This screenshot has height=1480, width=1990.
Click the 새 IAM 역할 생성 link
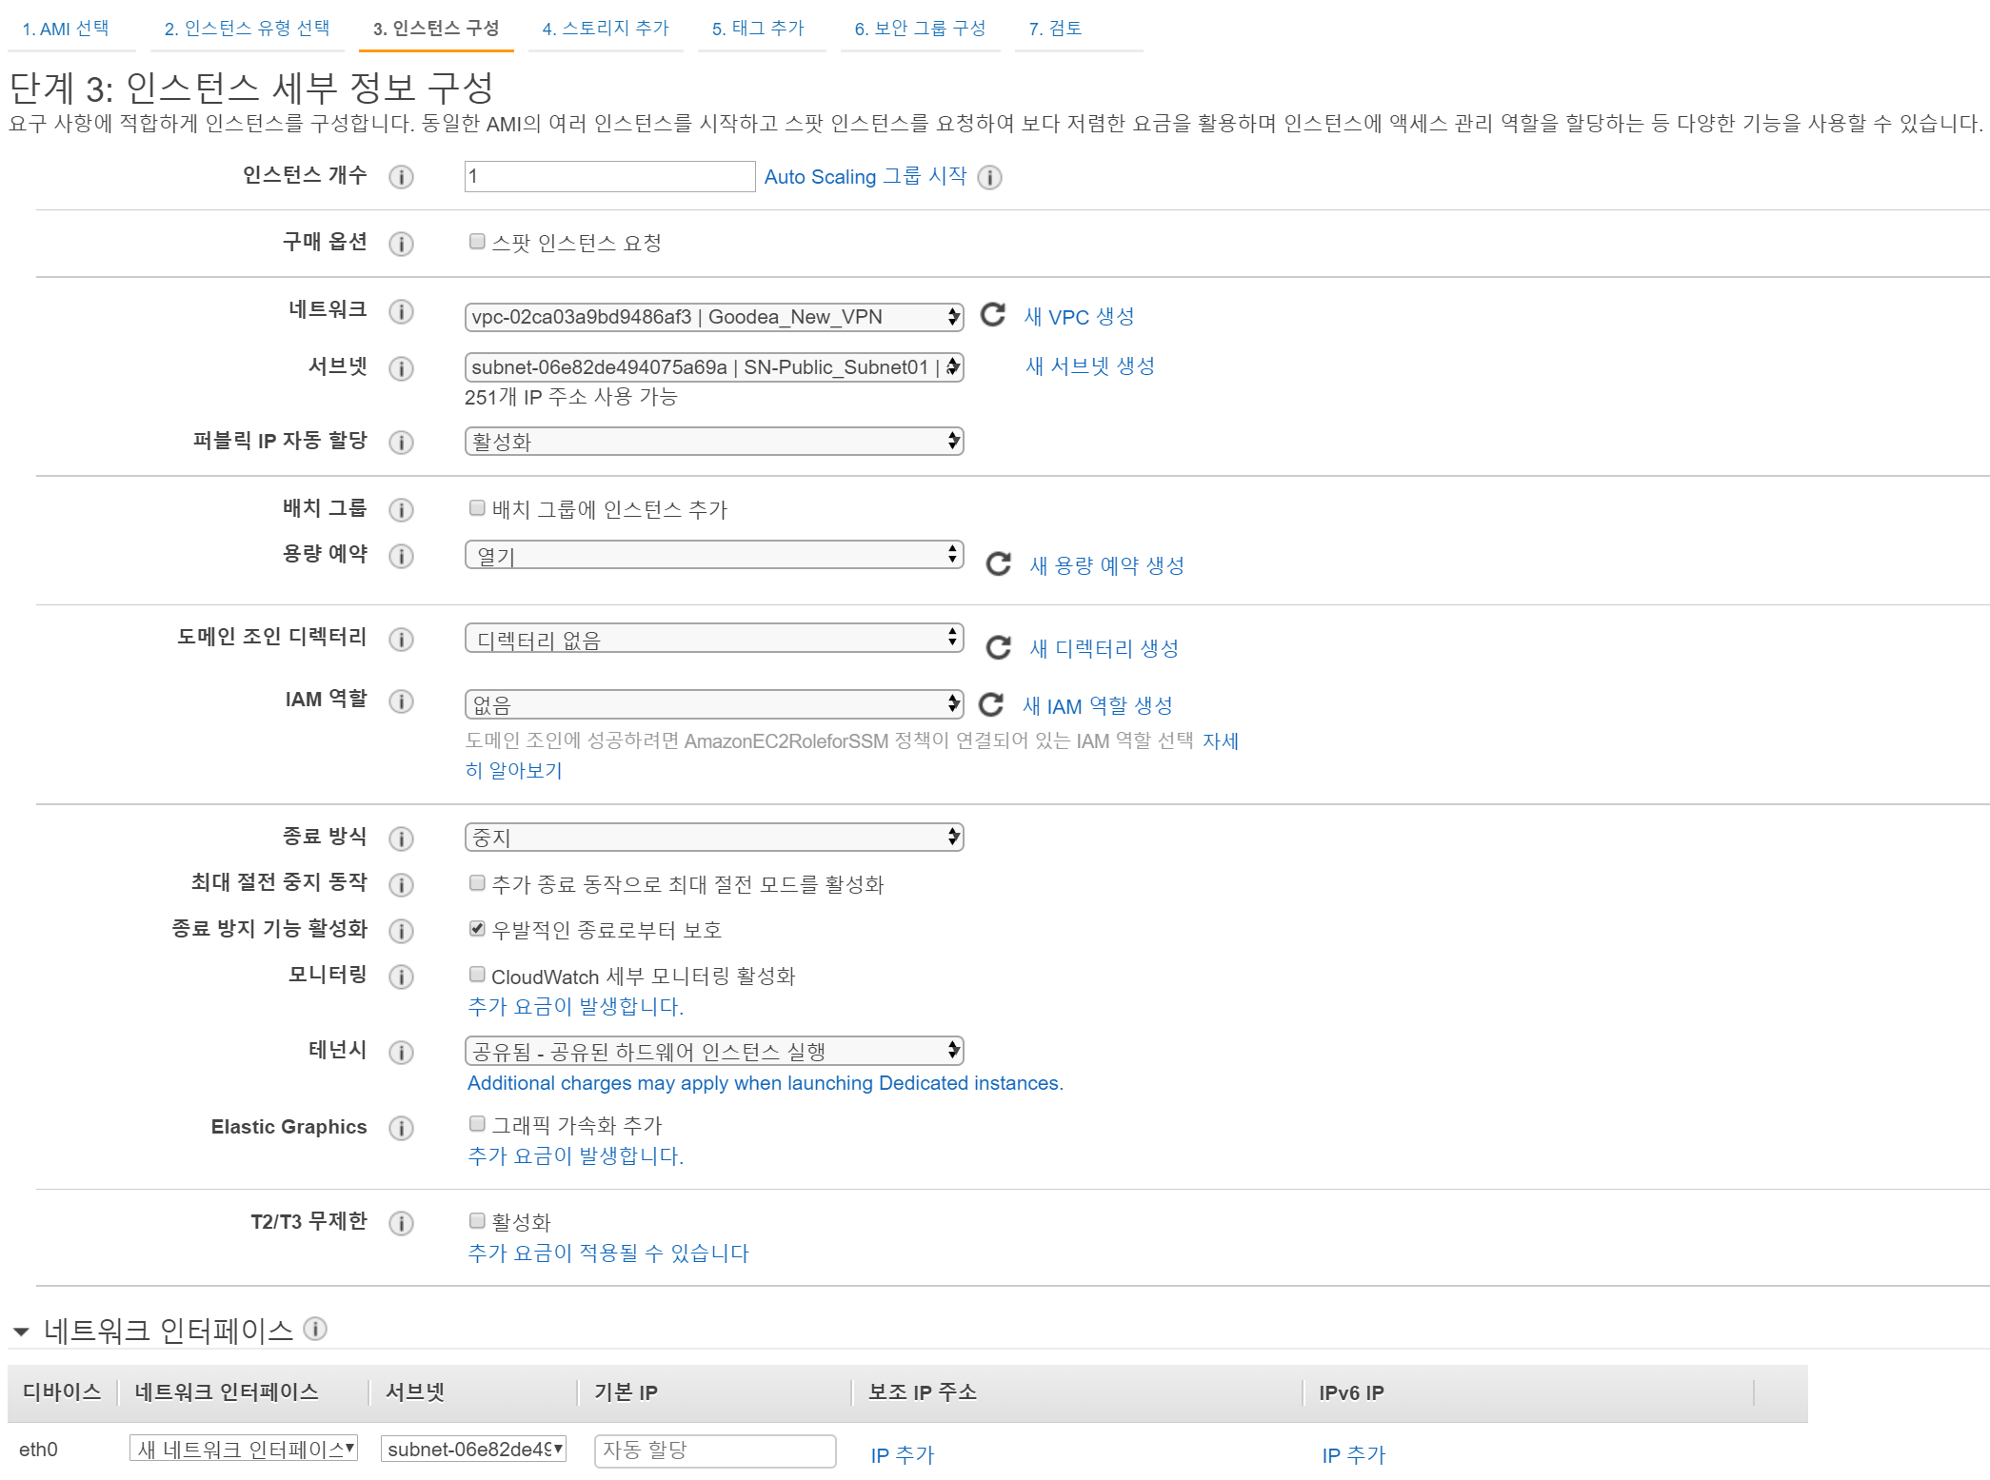point(1097,706)
